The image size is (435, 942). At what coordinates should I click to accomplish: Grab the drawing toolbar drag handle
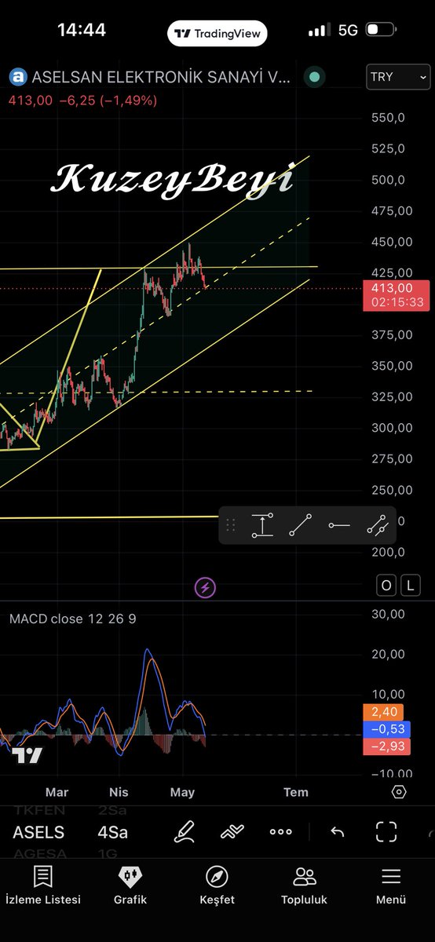(x=231, y=525)
